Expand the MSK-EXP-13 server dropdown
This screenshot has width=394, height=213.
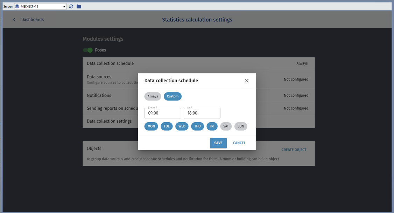(x=64, y=6)
